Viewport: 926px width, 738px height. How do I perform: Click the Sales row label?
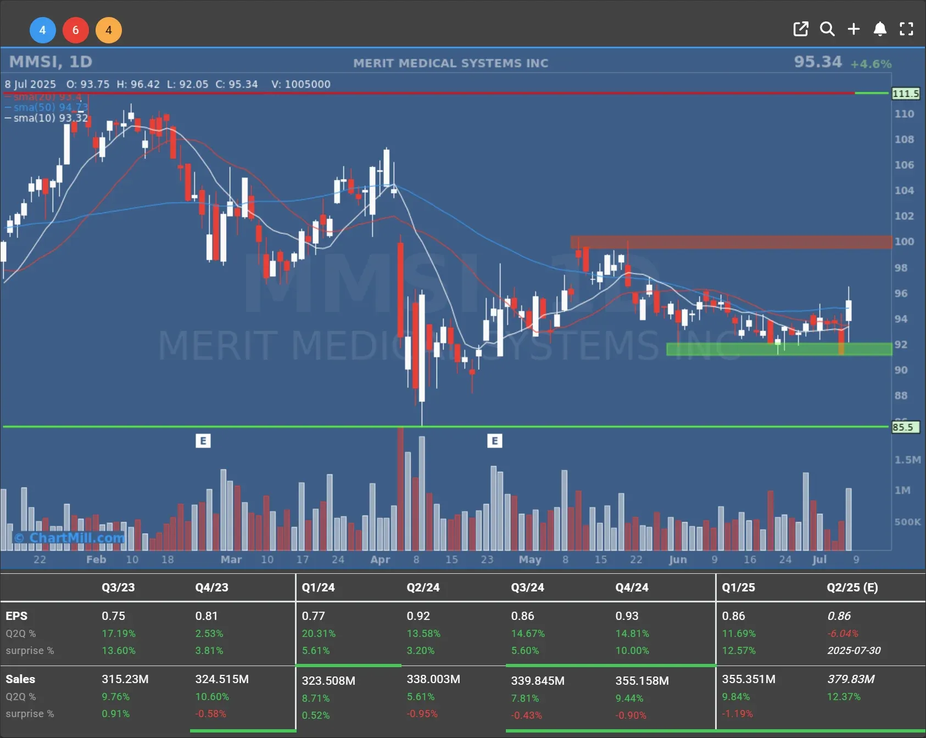(20, 679)
